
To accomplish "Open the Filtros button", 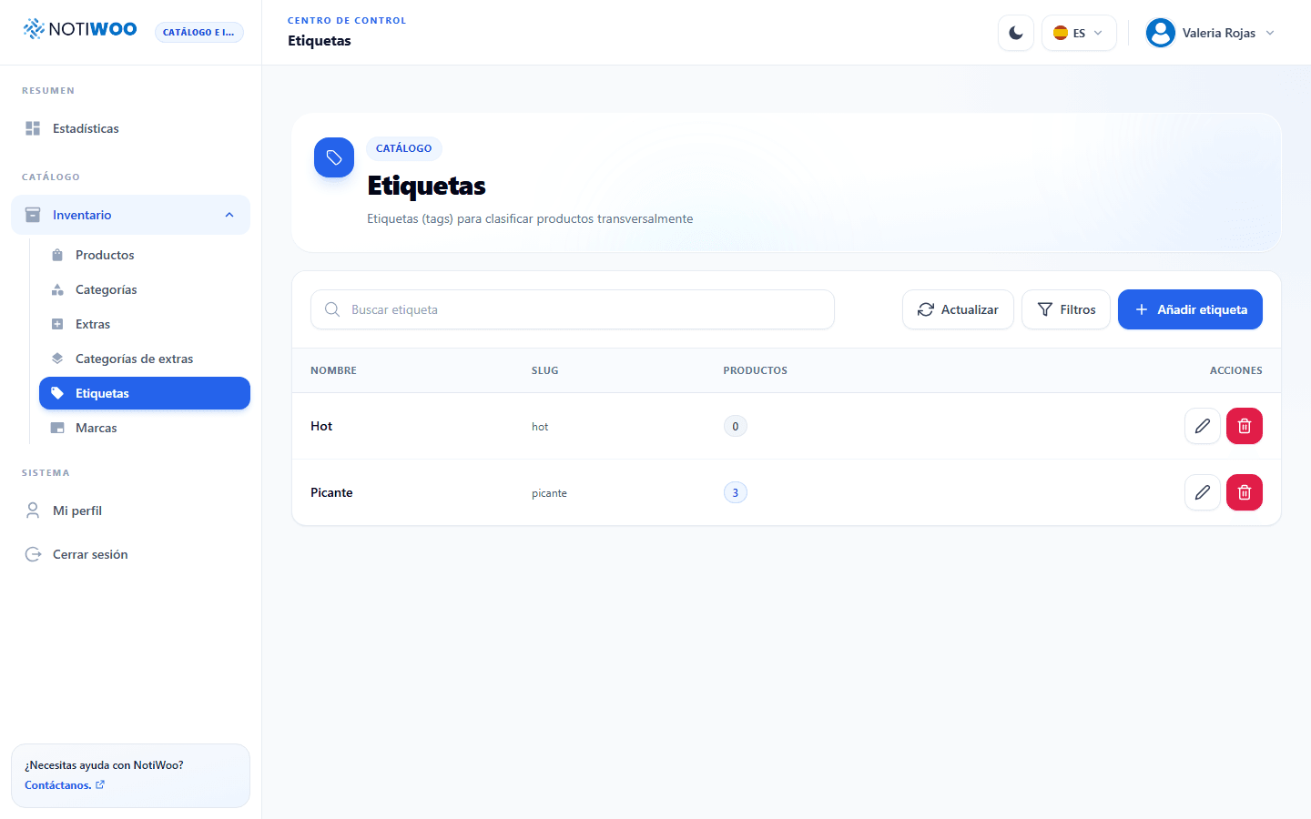I will pyautogui.click(x=1066, y=309).
